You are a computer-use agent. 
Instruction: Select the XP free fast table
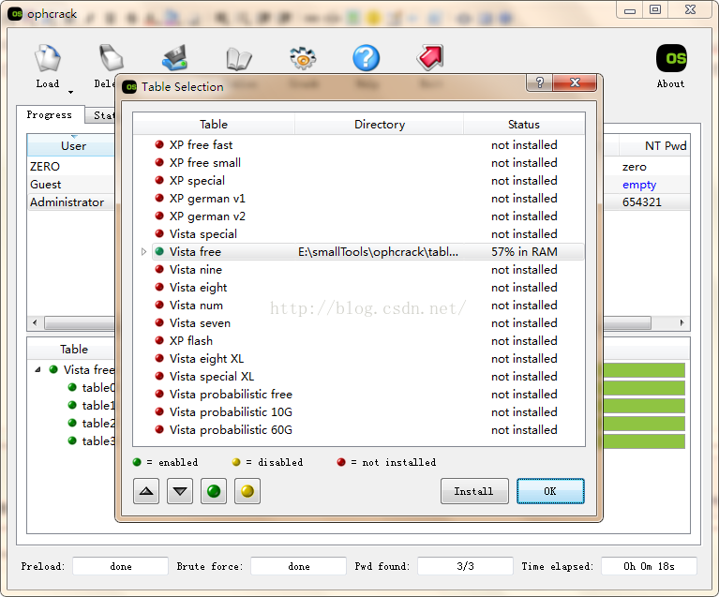tap(201, 145)
